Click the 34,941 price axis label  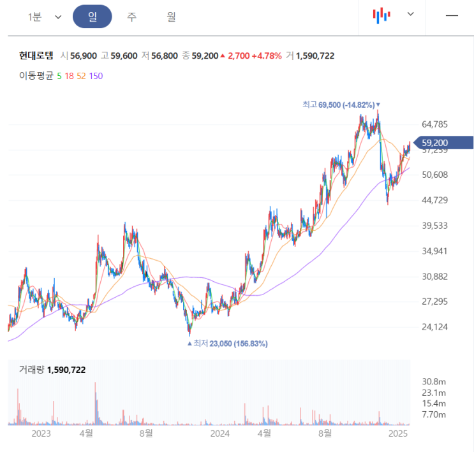434,251
